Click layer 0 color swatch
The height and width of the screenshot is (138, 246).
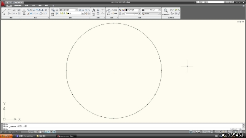click(68, 13)
